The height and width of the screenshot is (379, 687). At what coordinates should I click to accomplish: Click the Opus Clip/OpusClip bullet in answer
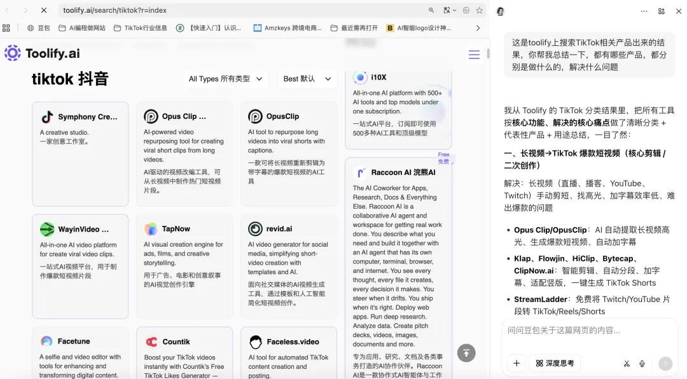tap(592, 236)
